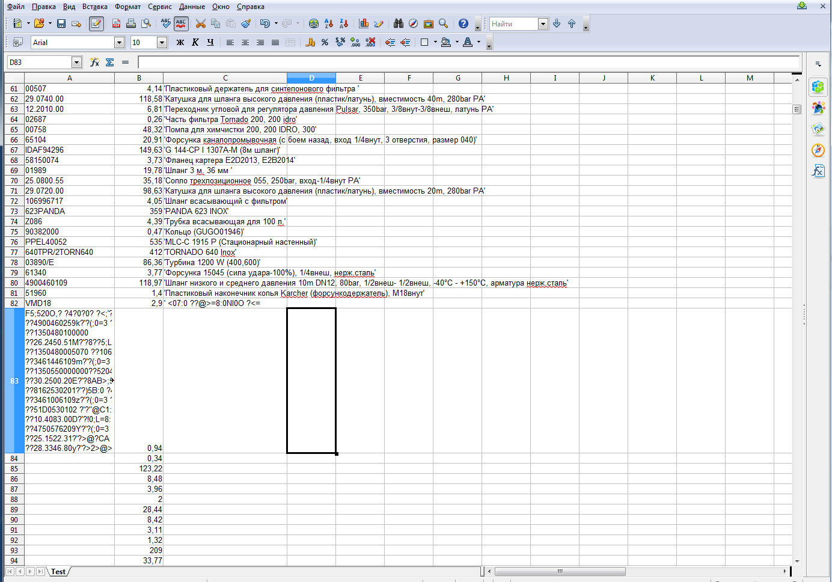Click the Function equals sign icon
This screenshot has height=582, width=832.
pyautogui.click(x=125, y=62)
